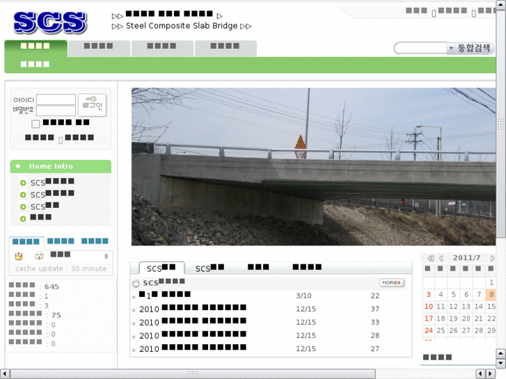The height and width of the screenshot is (379, 506).
Task: Focus the top search text box
Action: (420, 48)
